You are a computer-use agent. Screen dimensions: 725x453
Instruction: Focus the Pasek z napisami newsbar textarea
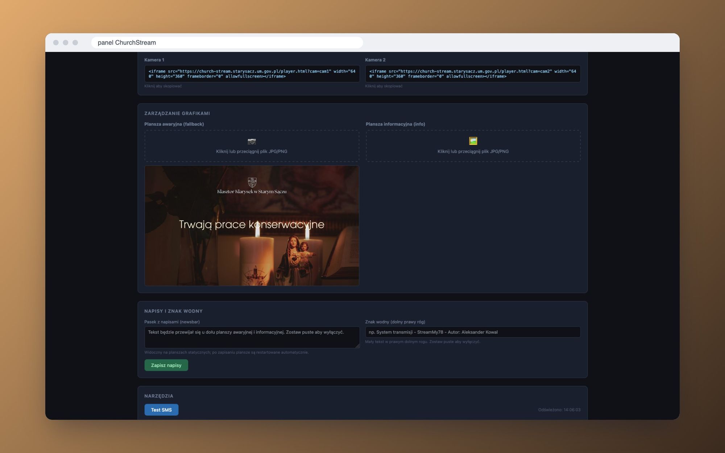(x=252, y=337)
